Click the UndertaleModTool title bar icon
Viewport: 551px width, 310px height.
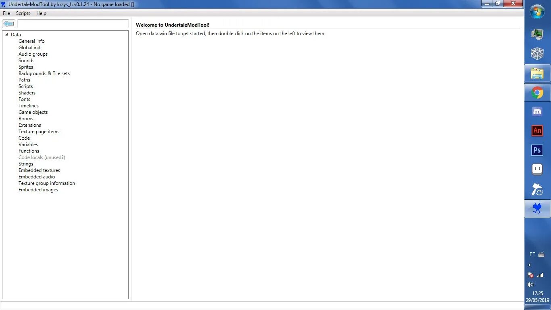[x=3, y=4]
